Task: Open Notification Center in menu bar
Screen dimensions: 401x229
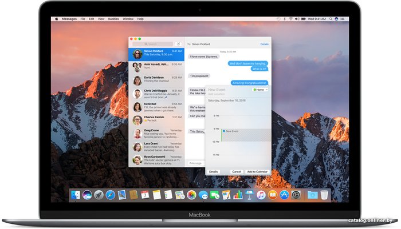Action: pyautogui.click(x=343, y=19)
